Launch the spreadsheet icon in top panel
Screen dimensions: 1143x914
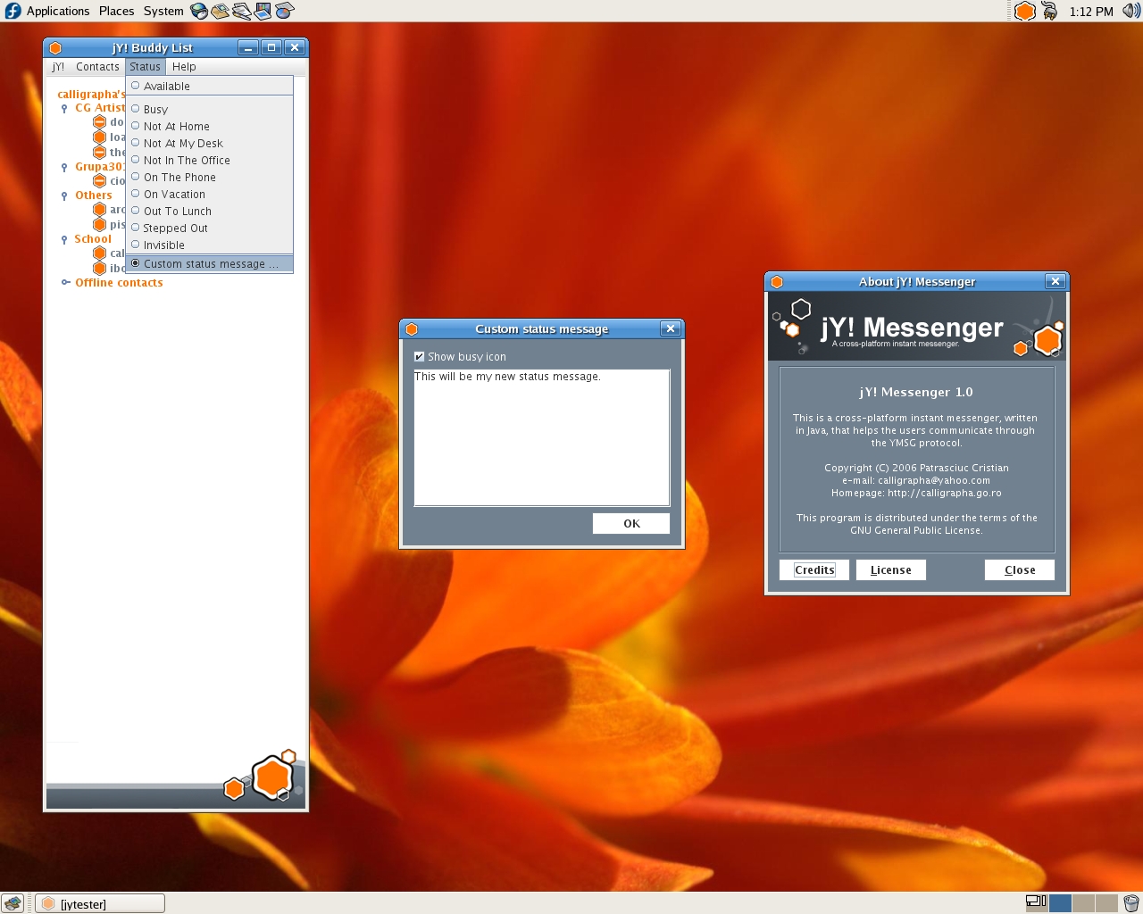coord(284,11)
